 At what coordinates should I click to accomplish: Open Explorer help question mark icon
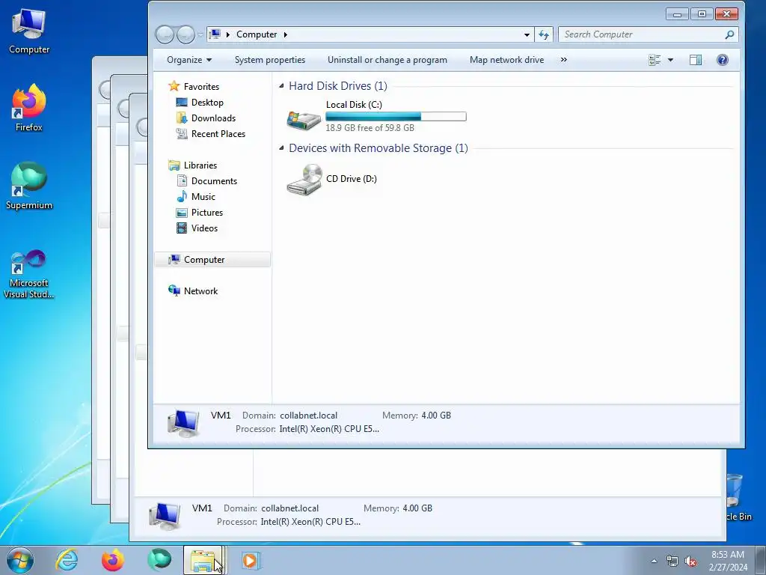point(722,60)
